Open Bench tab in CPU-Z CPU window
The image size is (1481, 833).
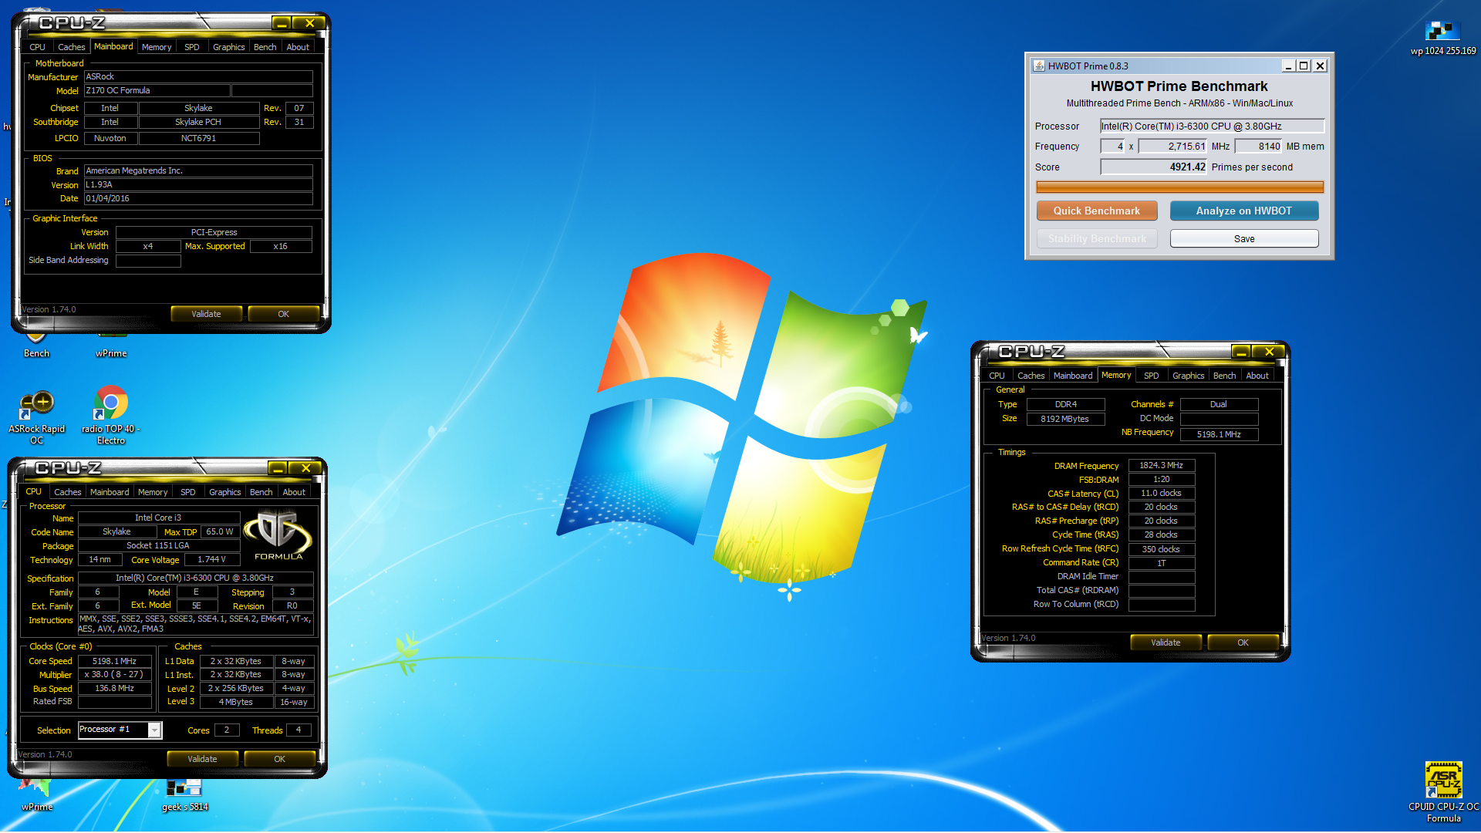pos(261,492)
